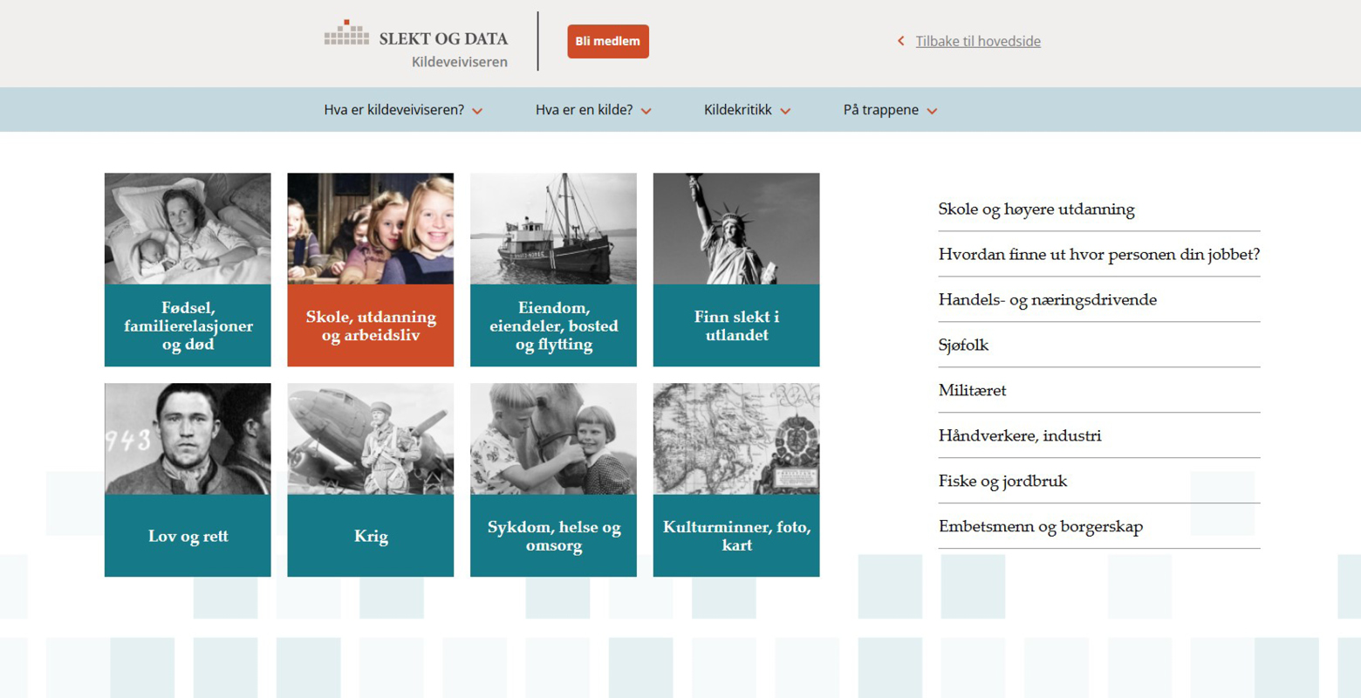Select the Lov og rett tile label
Image resolution: width=1361 pixels, height=698 pixels.
188,536
